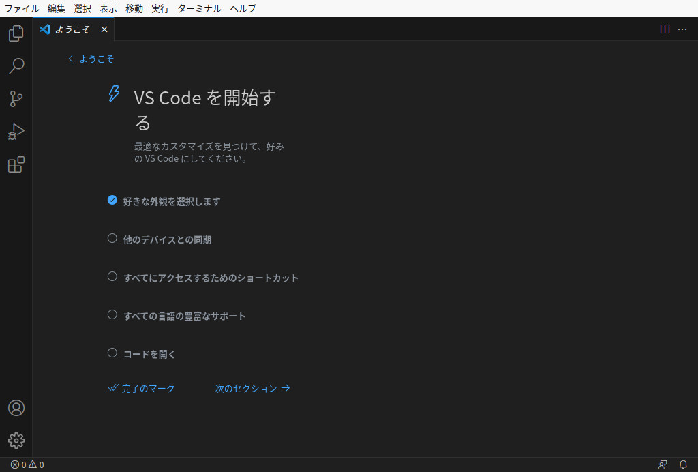Click the 次のセクション link
698x472 pixels.
click(x=252, y=388)
